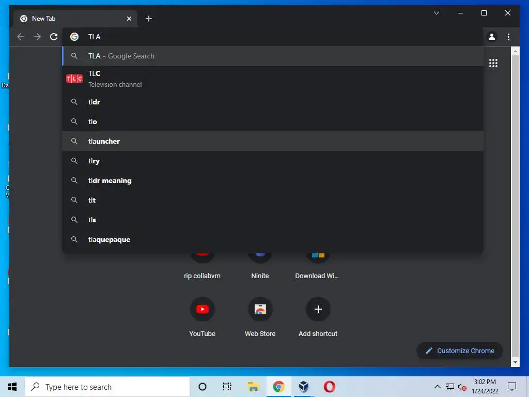The height and width of the screenshot is (397, 529).
Task: Click the muted volume tray icon
Action: pyautogui.click(x=462, y=387)
